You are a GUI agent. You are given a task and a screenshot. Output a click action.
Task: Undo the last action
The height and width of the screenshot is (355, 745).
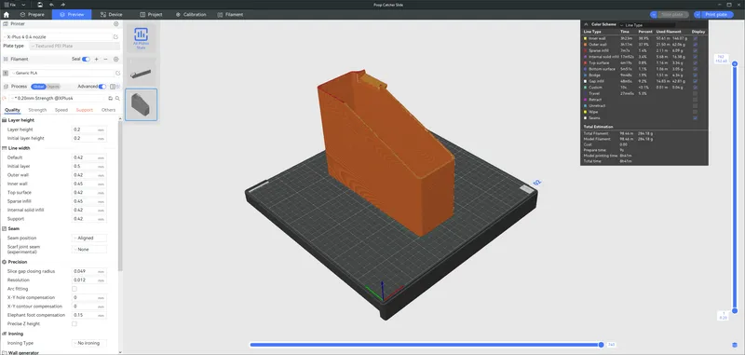pyautogui.click(x=52, y=5)
